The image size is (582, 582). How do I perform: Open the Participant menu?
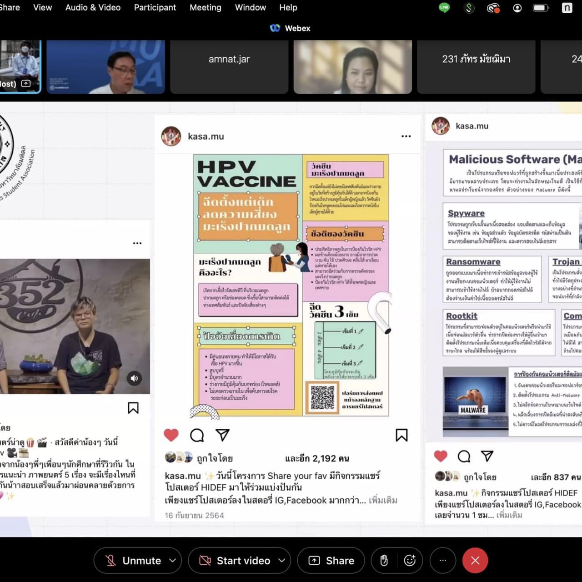[x=155, y=8]
